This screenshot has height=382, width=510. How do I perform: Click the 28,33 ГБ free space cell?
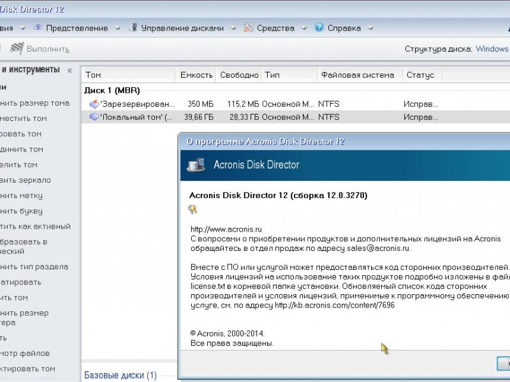click(244, 117)
